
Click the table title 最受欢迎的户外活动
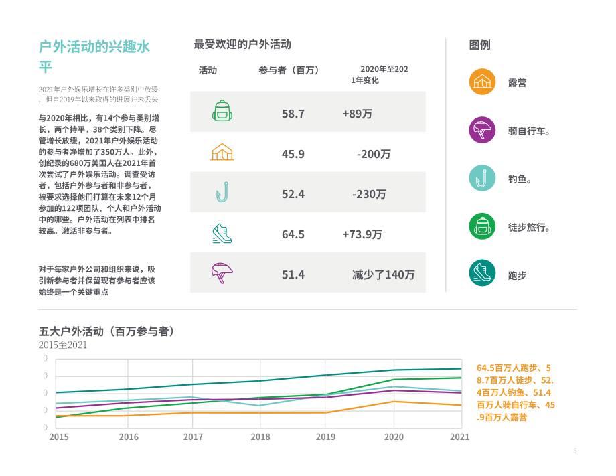[242, 44]
